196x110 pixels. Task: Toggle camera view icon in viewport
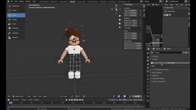click(x=120, y=24)
